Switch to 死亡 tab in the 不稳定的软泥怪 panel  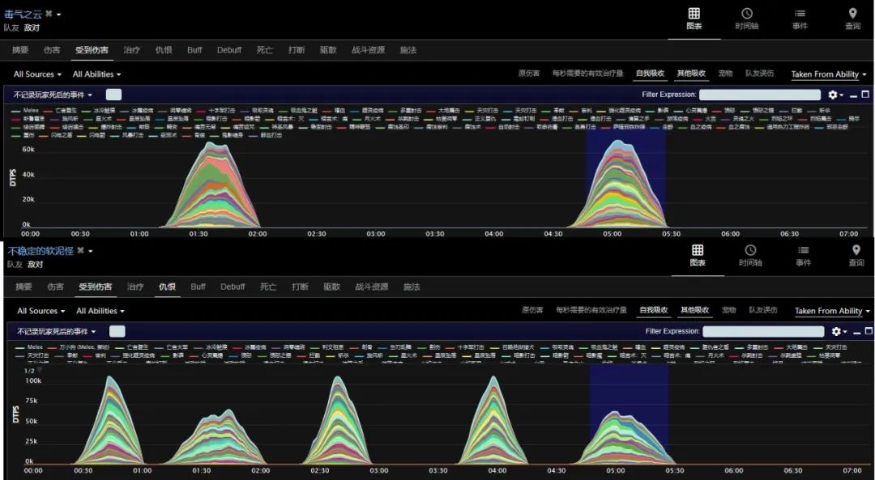point(268,287)
